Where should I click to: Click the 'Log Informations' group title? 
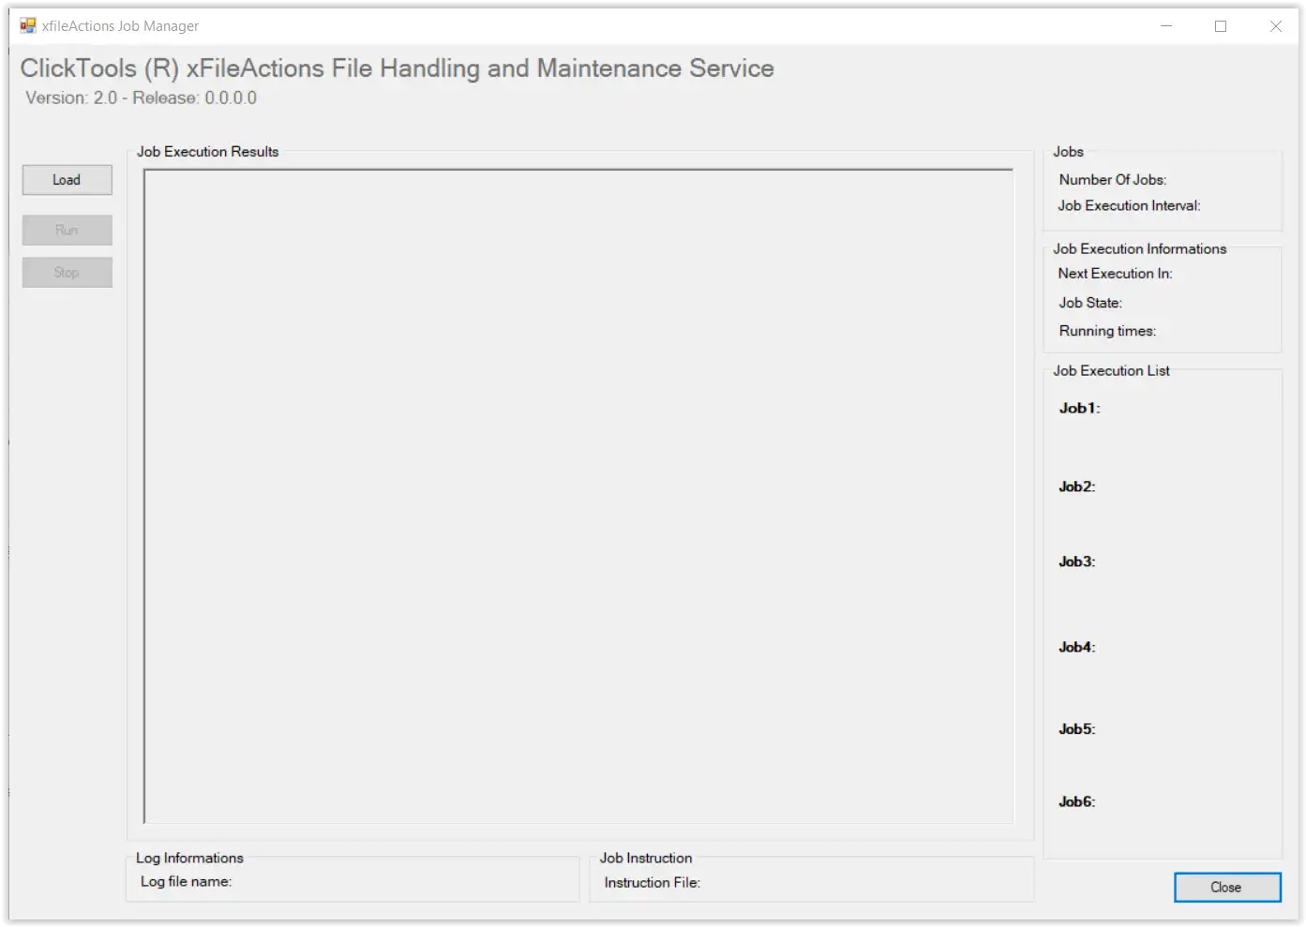coord(189,859)
